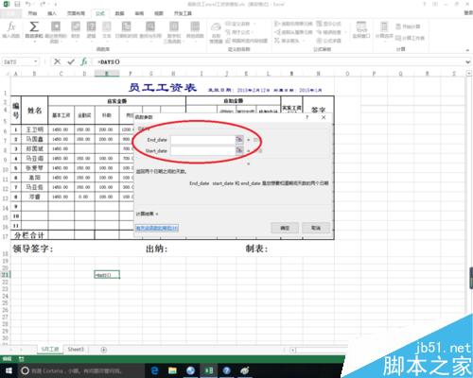Add a new sheet with the plus button
Screen dimensions: 473x378
(x=103, y=350)
